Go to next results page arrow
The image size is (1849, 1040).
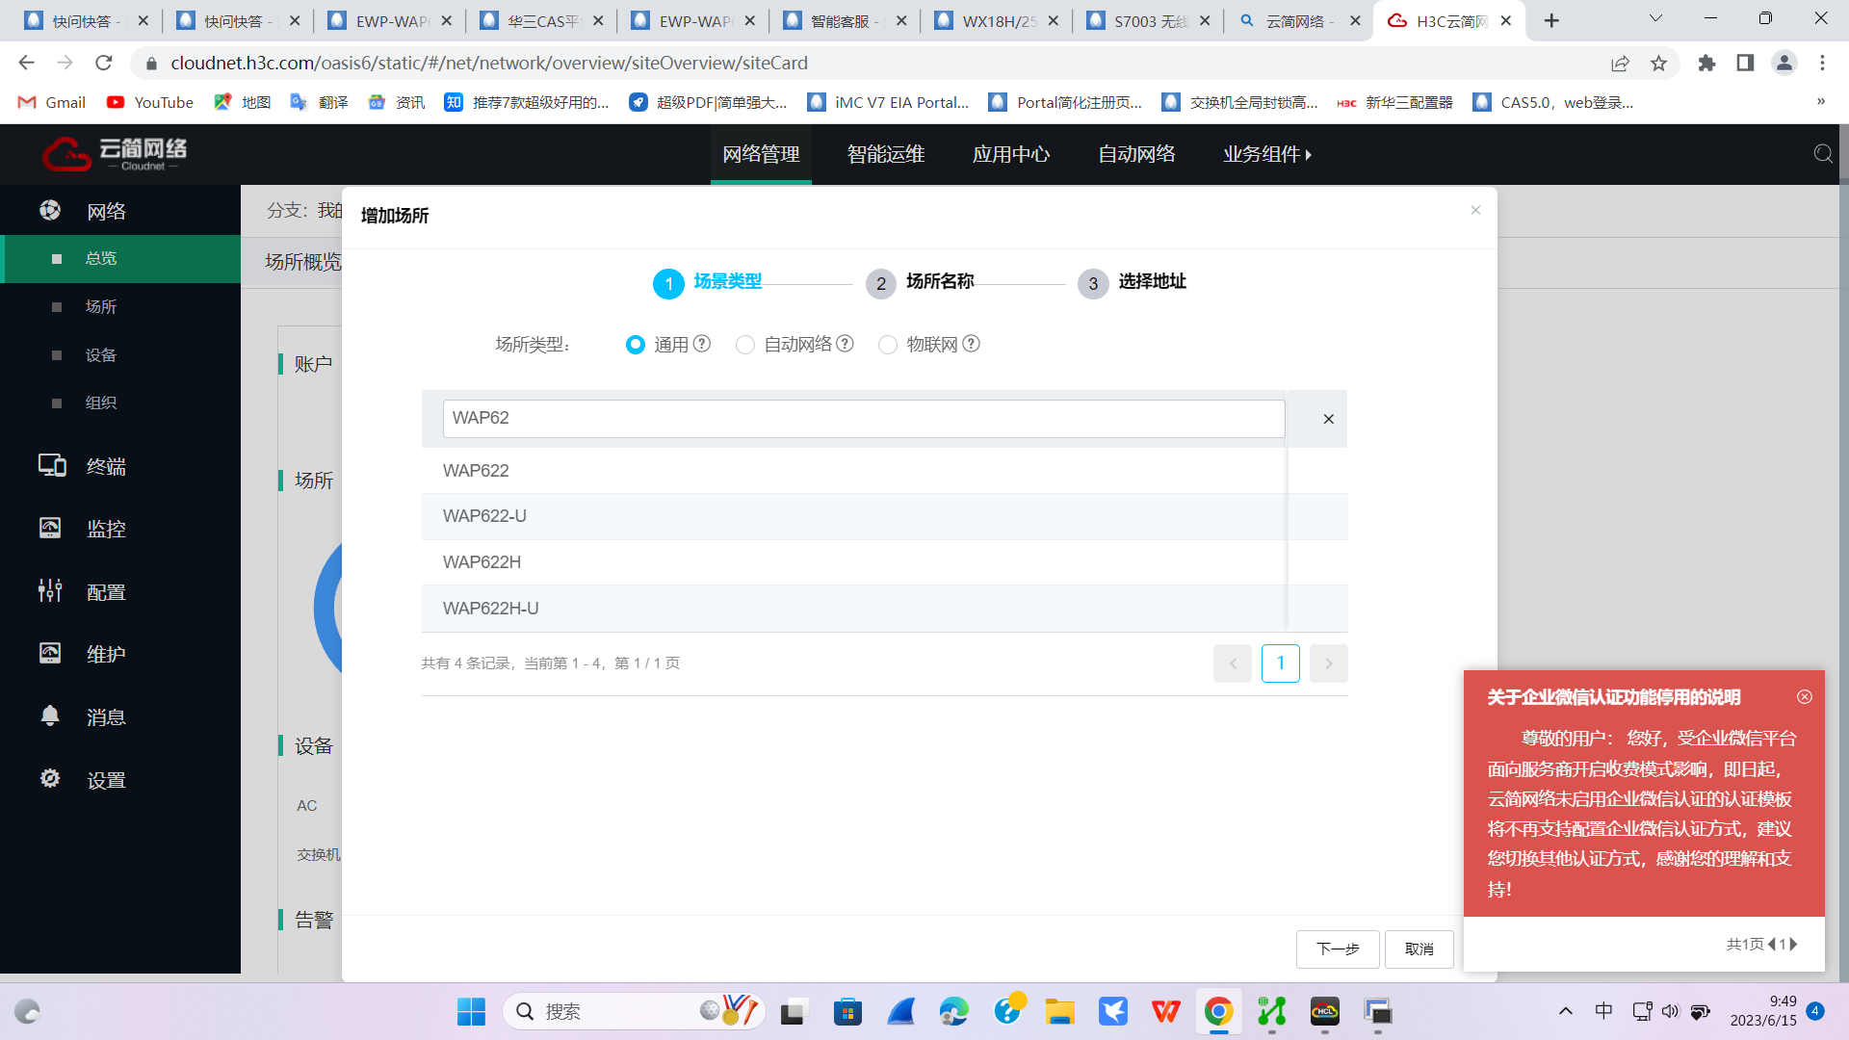[x=1328, y=663]
